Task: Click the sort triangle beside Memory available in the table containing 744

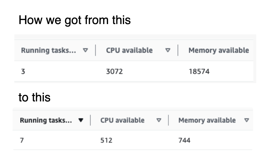Action: (247, 120)
